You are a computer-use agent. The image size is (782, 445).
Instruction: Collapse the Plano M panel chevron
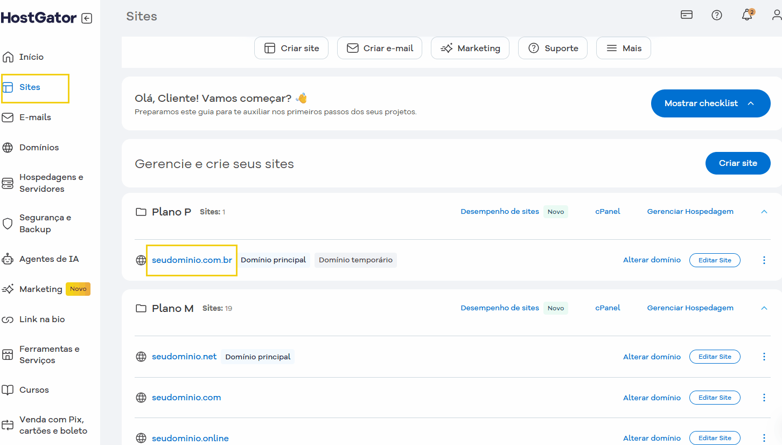(764, 308)
